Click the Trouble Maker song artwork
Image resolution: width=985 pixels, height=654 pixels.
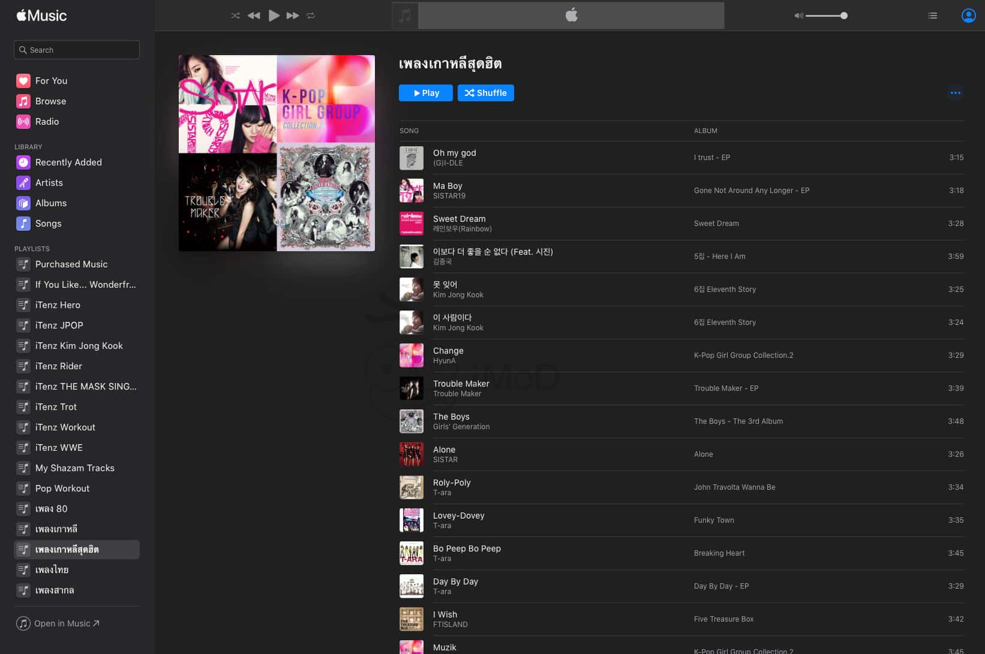click(x=412, y=388)
